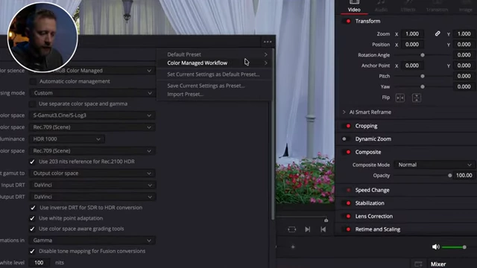This screenshot has height=268, width=477.
Task: Open the Output color space gamut dropdown
Action: [x=92, y=173]
